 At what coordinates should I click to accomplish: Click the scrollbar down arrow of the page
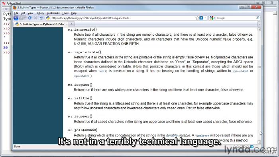tap(259, 142)
